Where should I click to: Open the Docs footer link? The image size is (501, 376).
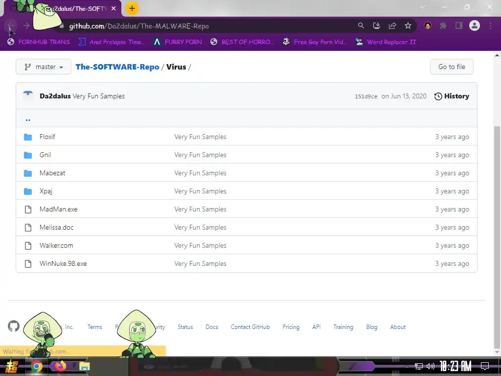click(x=212, y=327)
